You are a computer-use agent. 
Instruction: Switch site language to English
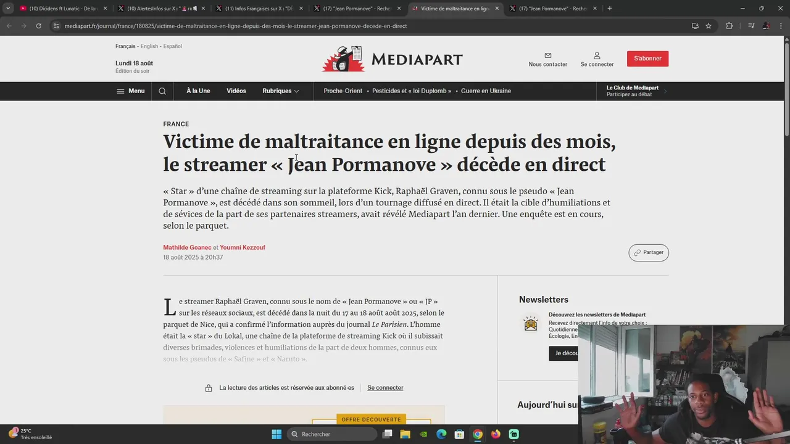[149, 46]
